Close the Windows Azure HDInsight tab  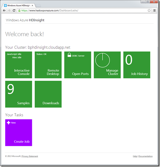pos(32,6)
